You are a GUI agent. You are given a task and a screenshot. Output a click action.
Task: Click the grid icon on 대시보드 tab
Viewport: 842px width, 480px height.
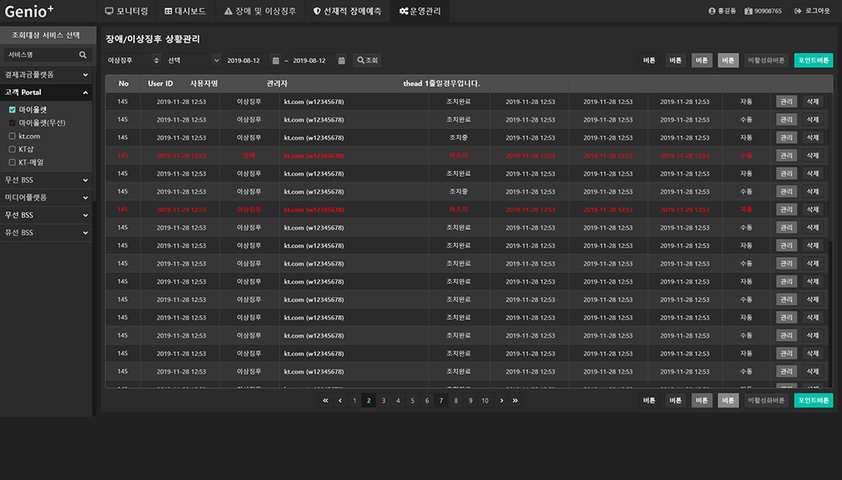pyautogui.click(x=168, y=11)
